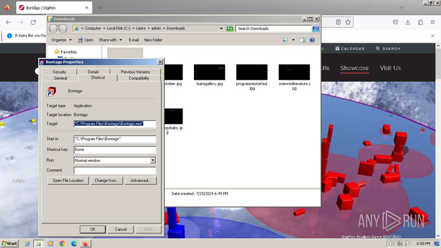Click Open in Explorer toolbar

pyautogui.click(x=85, y=40)
